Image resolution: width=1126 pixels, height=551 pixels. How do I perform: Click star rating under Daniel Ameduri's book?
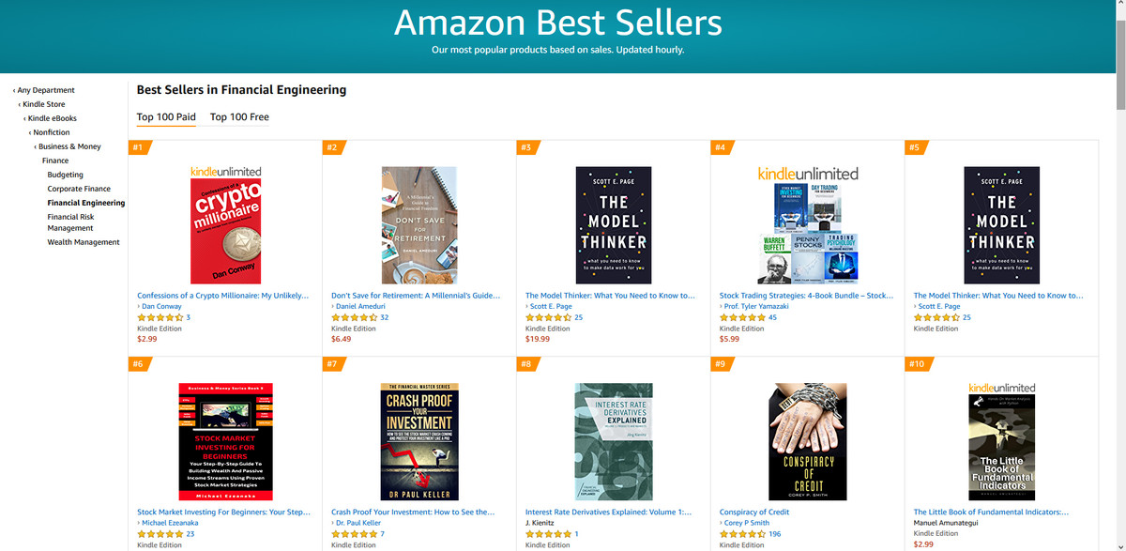coord(354,317)
